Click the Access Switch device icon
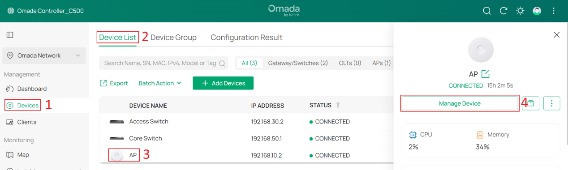Screen dimensions: 568x170 click(116, 122)
